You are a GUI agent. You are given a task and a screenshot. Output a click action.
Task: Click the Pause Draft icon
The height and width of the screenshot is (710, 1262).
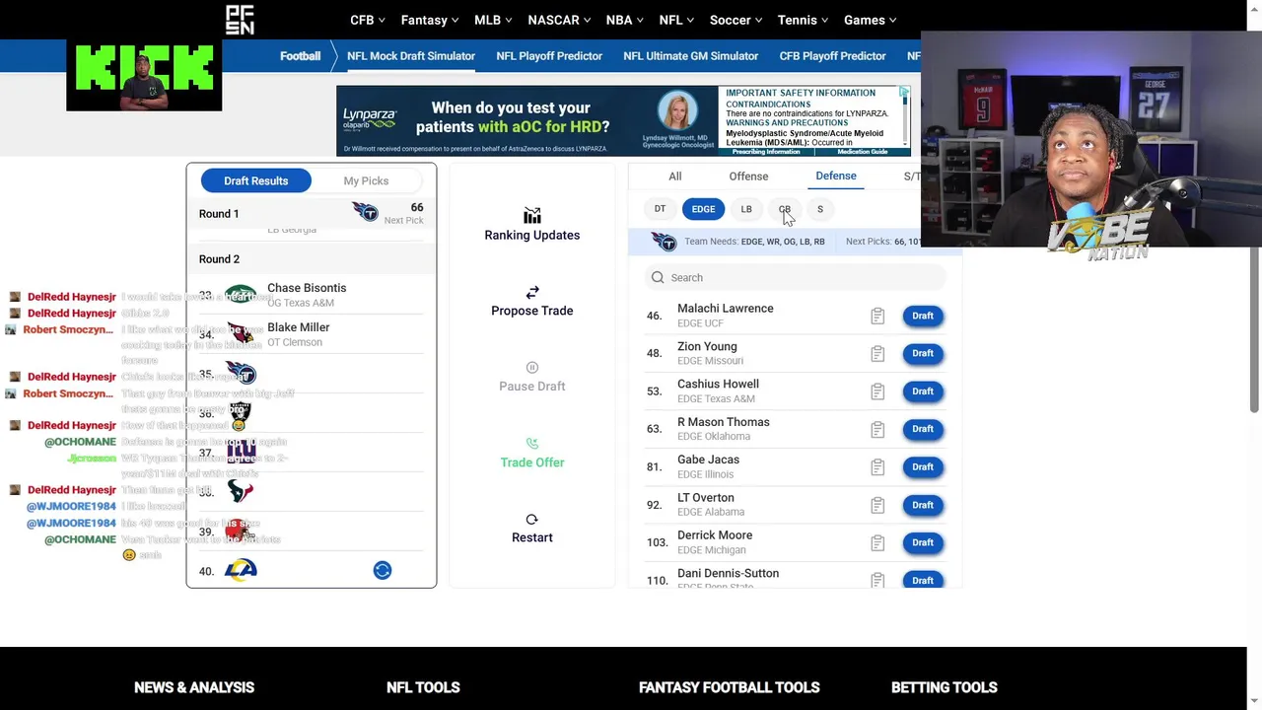tap(532, 368)
